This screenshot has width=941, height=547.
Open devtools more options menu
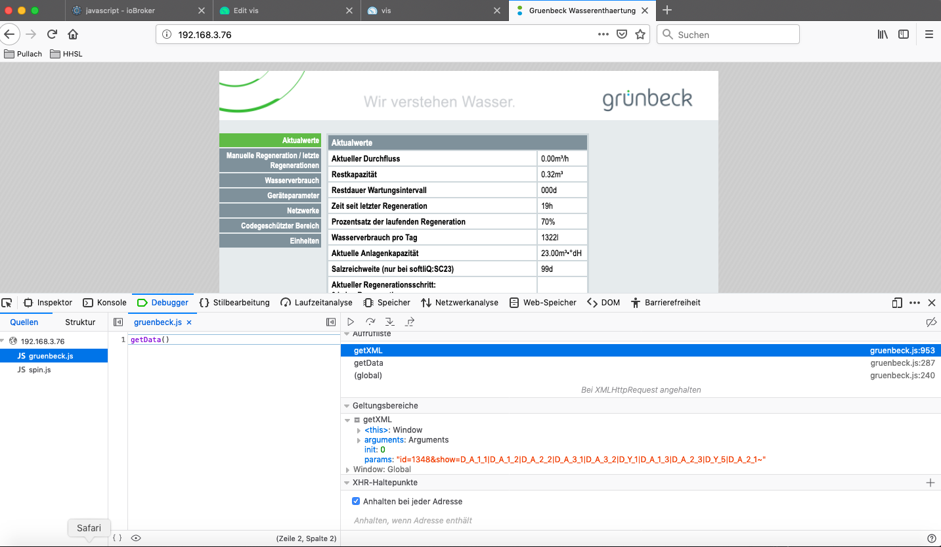[x=915, y=303]
